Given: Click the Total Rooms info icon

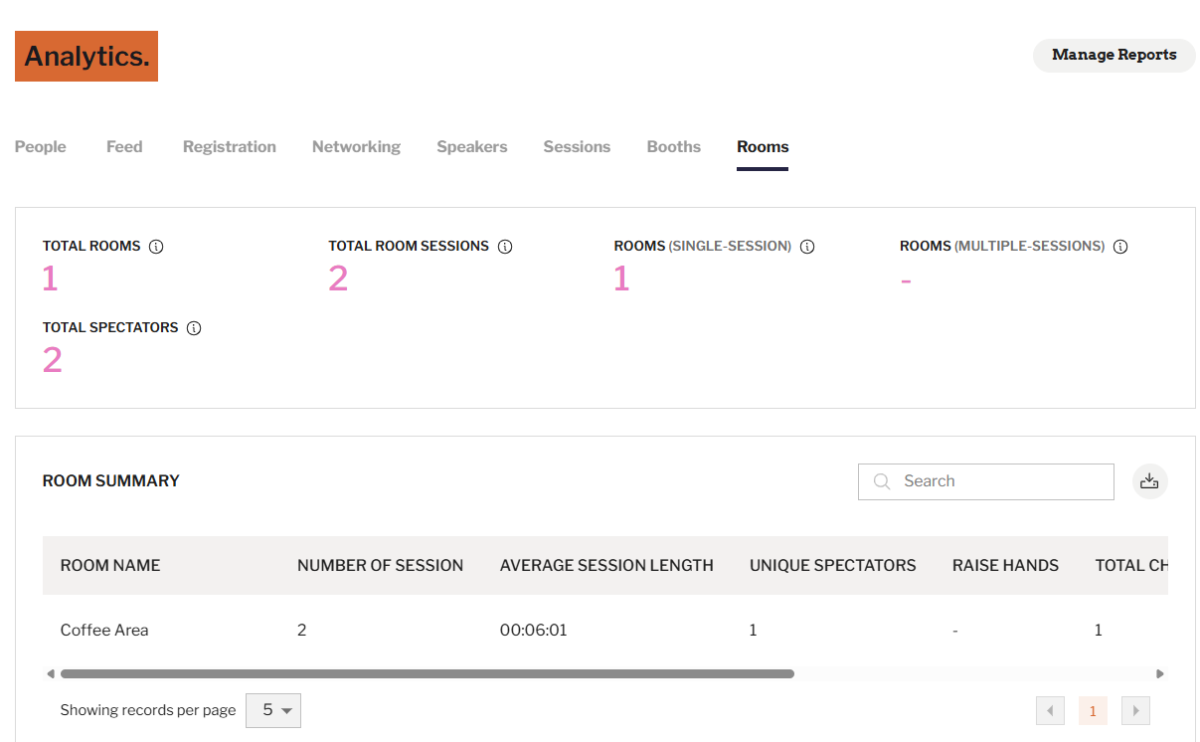Looking at the screenshot, I should point(156,247).
